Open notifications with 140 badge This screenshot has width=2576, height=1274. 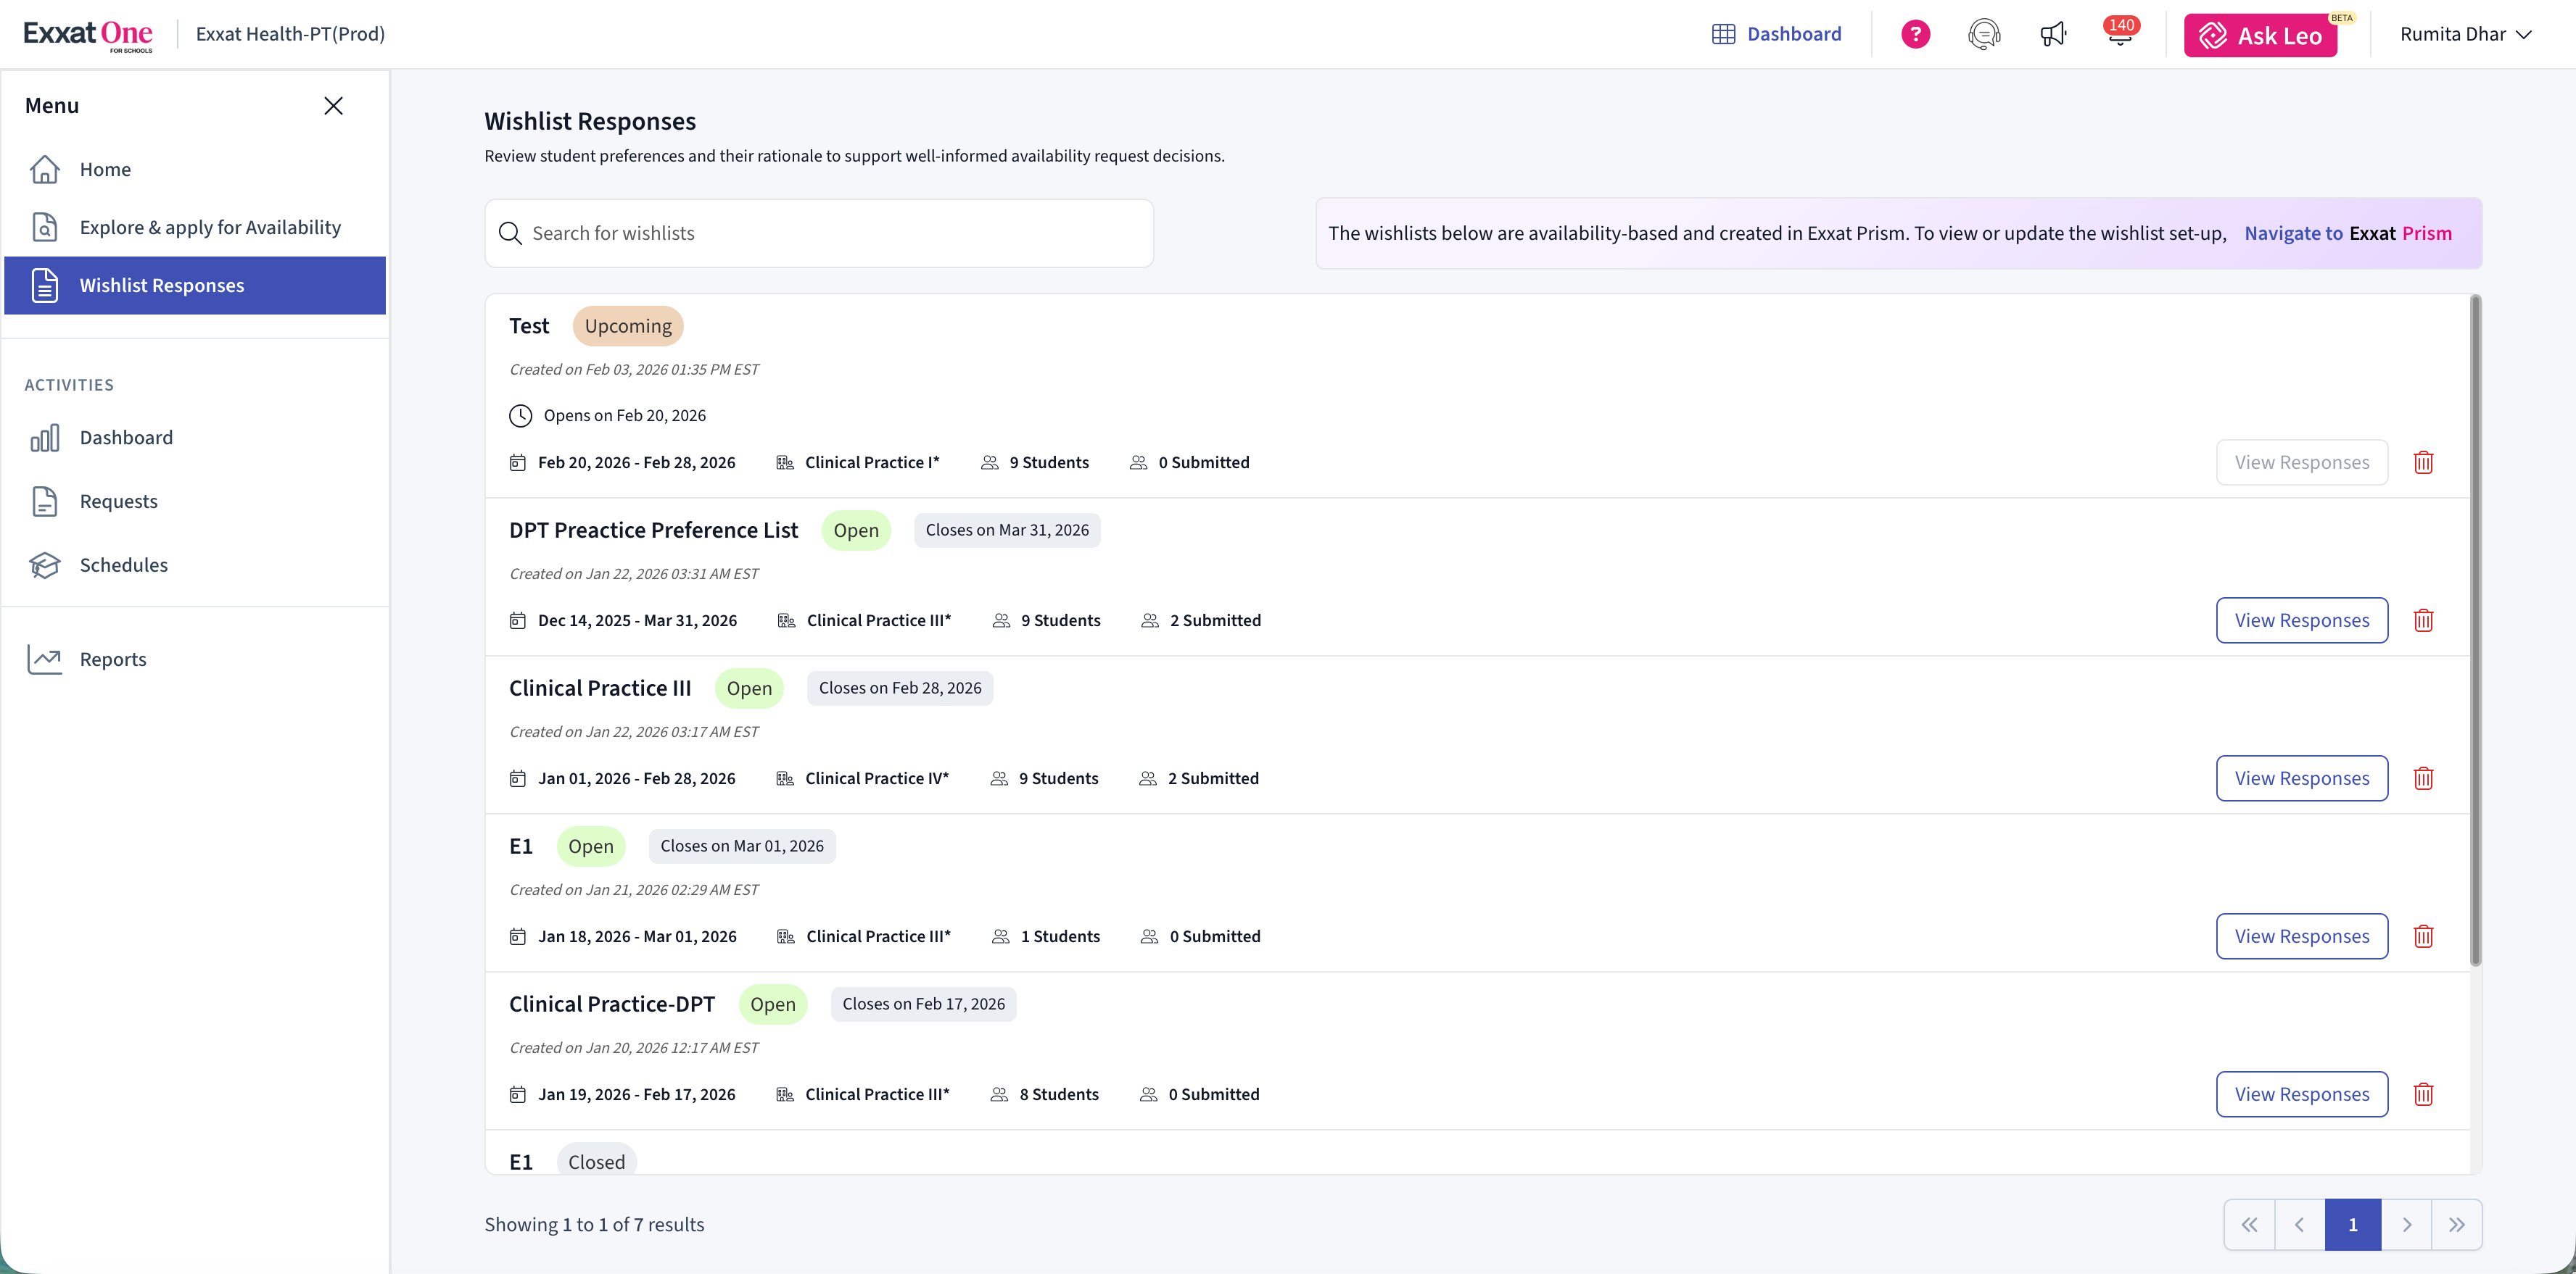tap(2120, 34)
